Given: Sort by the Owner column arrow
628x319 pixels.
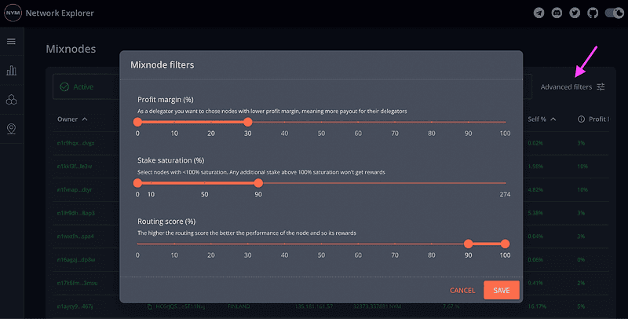Looking at the screenshot, I should (x=84, y=119).
